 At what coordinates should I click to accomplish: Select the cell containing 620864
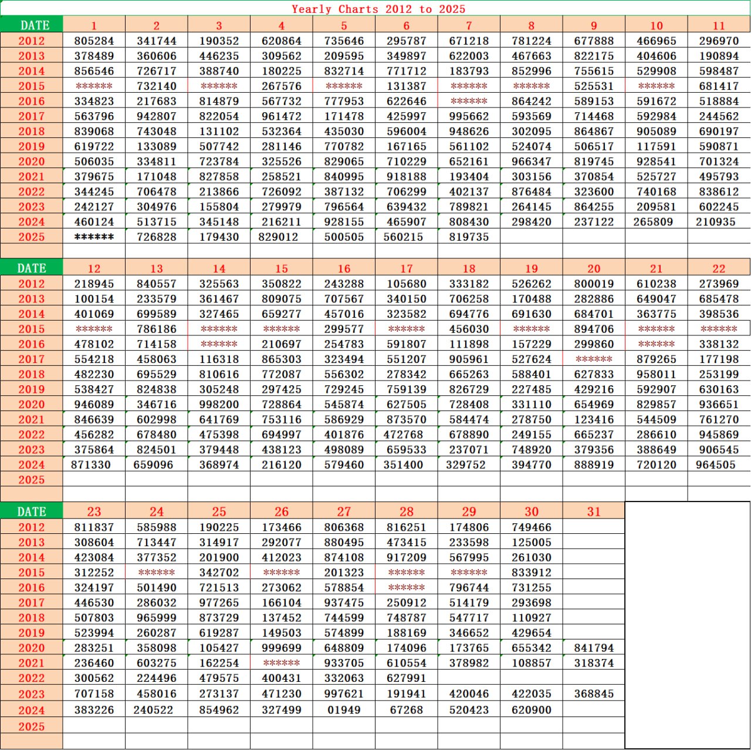click(282, 41)
